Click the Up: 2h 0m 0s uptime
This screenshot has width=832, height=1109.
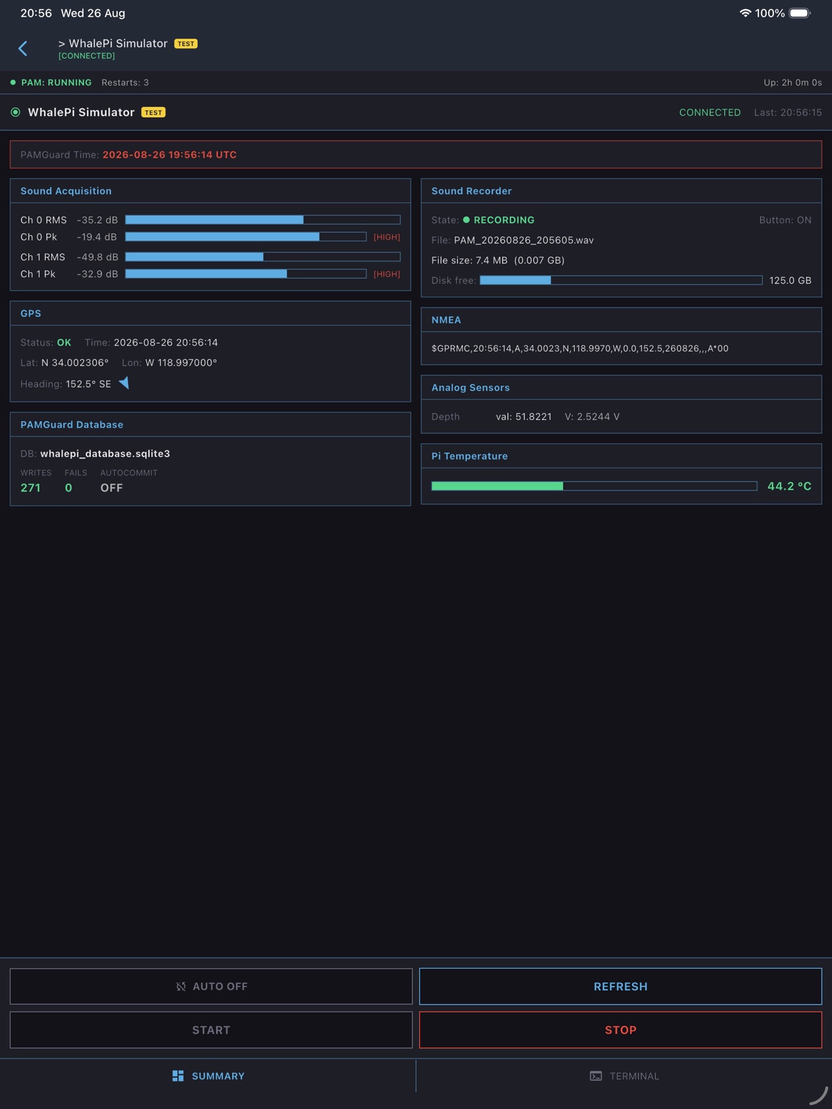[x=793, y=83]
